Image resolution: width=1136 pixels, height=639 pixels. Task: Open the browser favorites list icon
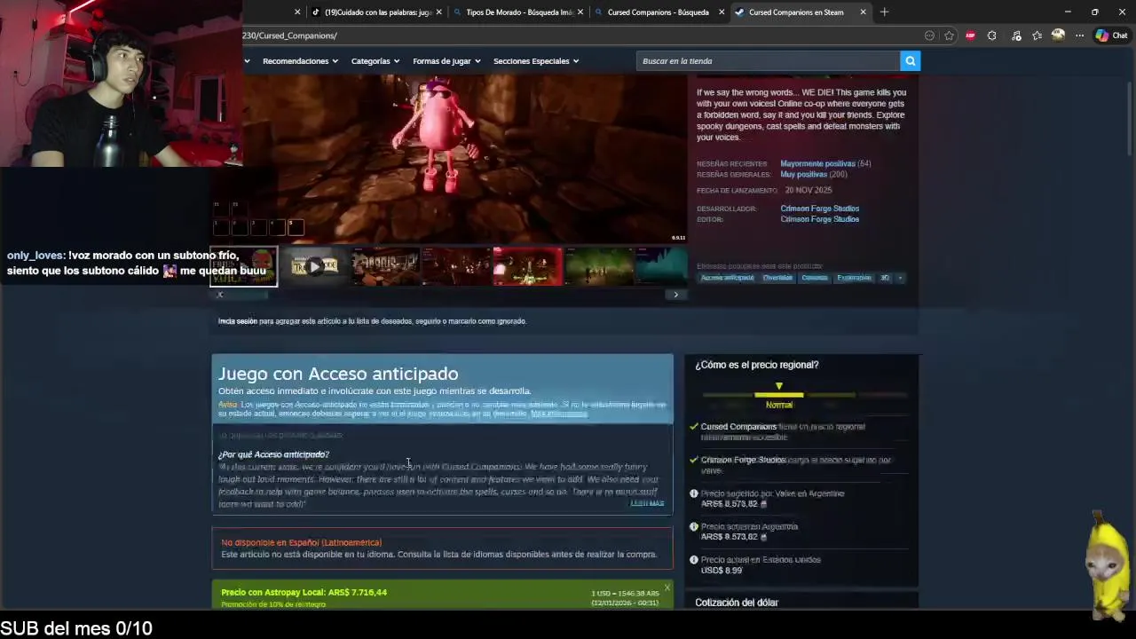tap(1037, 35)
